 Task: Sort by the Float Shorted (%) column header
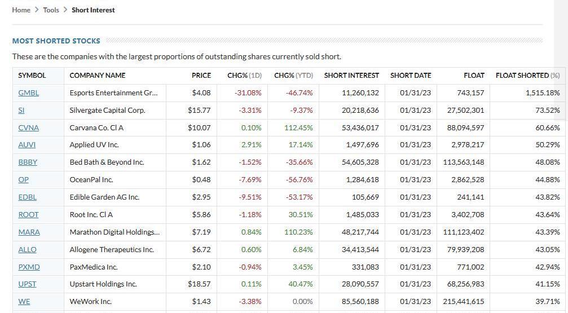(527, 76)
